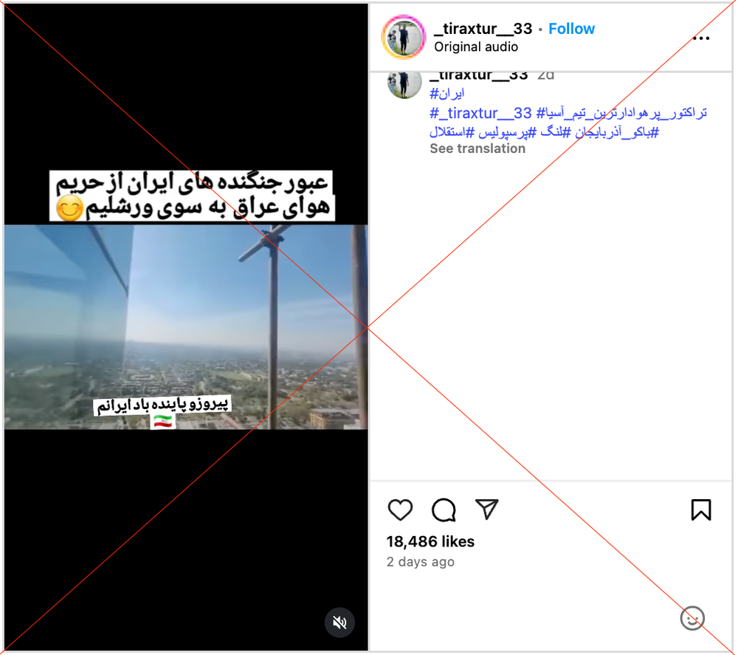The height and width of the screenshot is (655, 738).
Task: Open _tiraxtur__33 story profile picture
Action: point(404,38)
